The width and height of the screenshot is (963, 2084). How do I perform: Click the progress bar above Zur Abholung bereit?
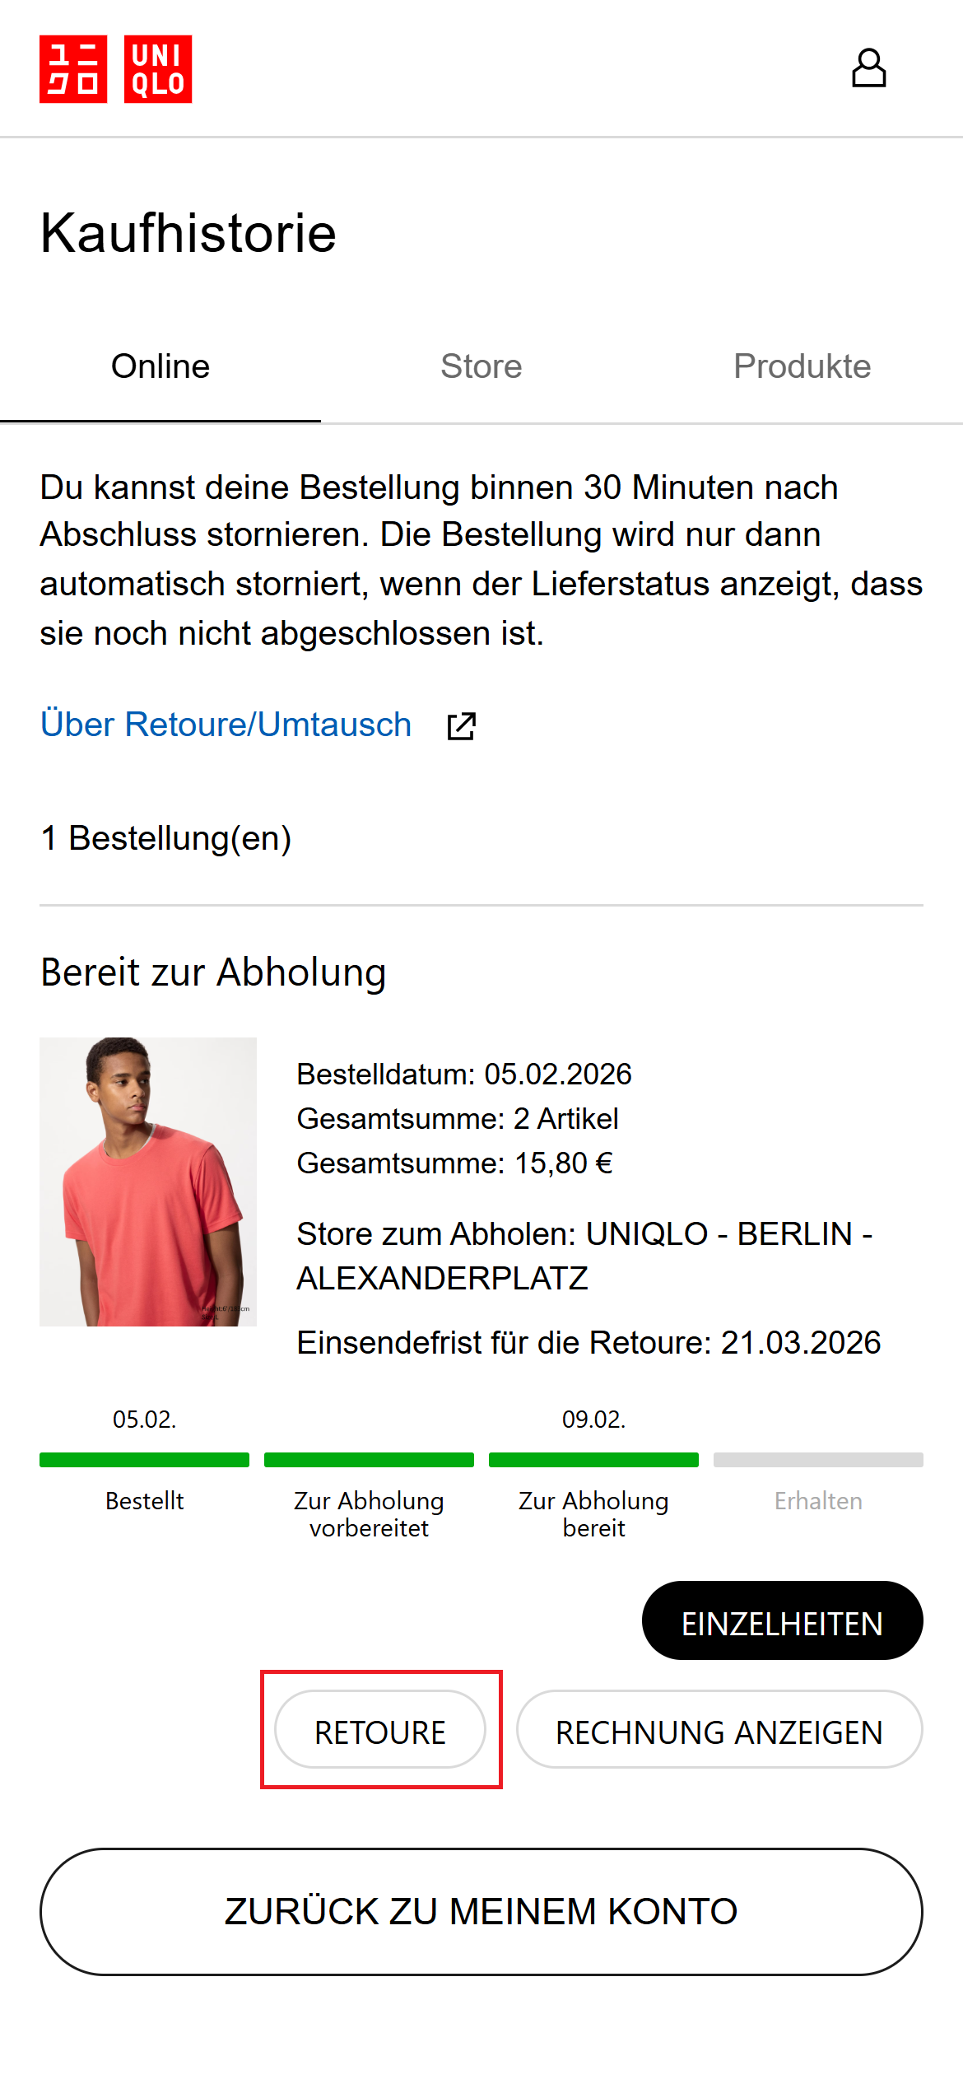[593, 1460]
